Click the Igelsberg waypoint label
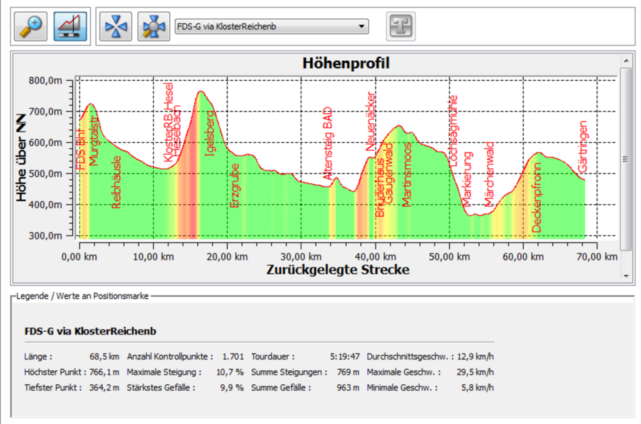 pos(210,134)
